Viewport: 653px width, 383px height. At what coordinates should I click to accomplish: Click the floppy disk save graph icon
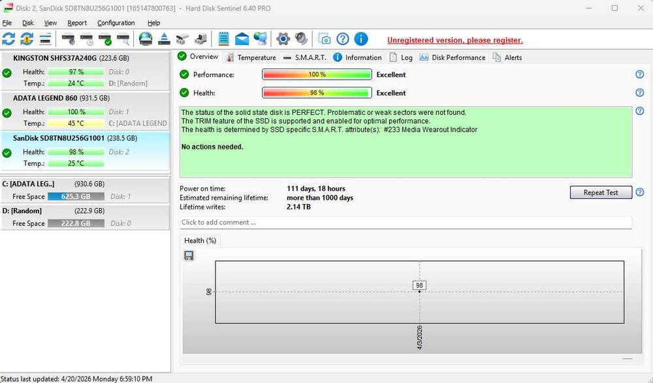click(x=189, y=256)
